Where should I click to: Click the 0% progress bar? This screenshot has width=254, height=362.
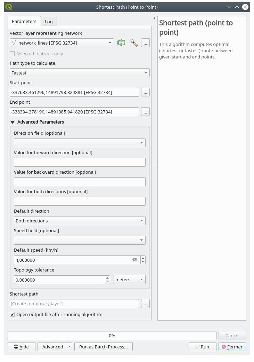(x=112, y=336)
